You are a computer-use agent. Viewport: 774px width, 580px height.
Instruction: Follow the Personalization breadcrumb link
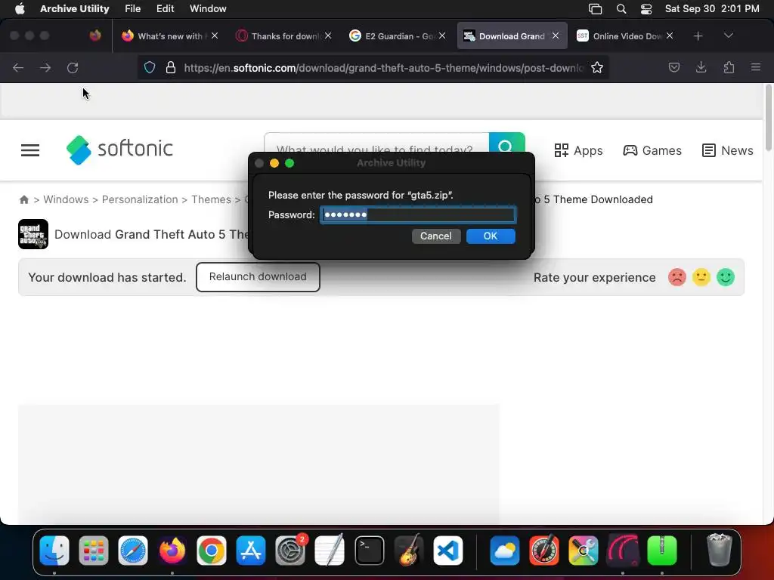(x=140, y=199)
